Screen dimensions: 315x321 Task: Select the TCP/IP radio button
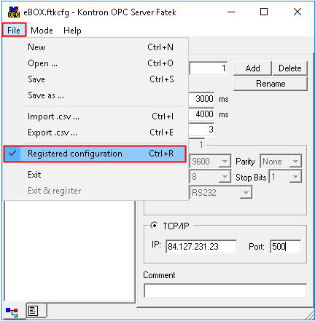coord(154,226)
